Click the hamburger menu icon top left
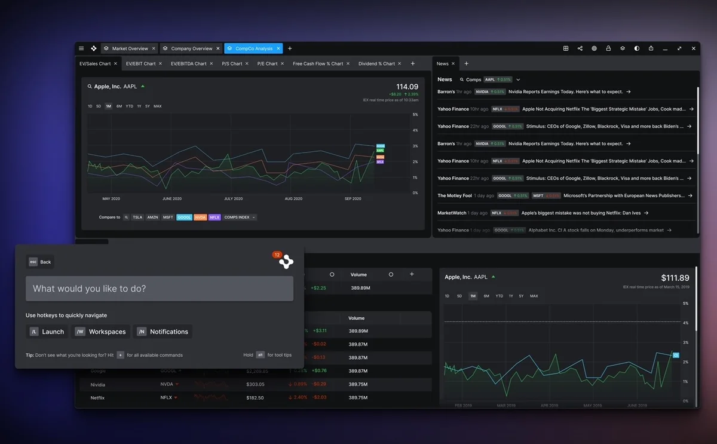 [x=81, y=48]
